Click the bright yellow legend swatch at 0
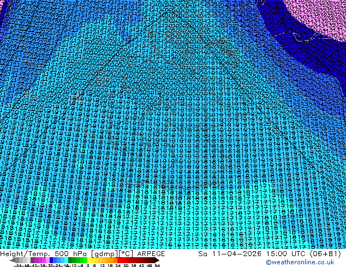The height and width of the screenshot is (267, 346). [90, 260]
